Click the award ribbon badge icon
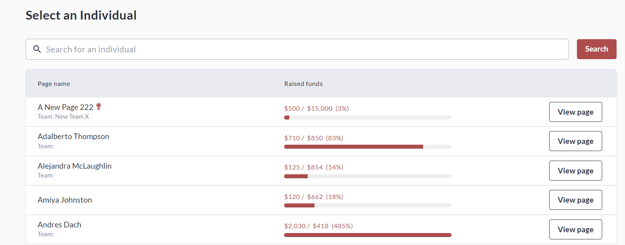Image resolution: width=625 pixels, height=245 pixels. [x=99, y=107]
